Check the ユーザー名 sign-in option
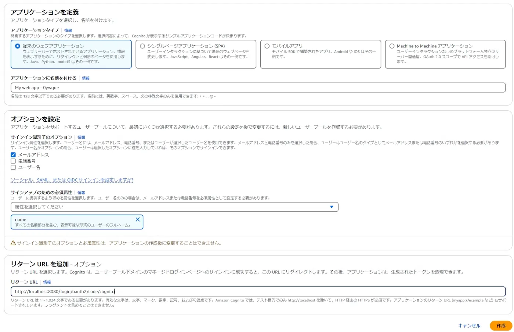 point(13,167)
